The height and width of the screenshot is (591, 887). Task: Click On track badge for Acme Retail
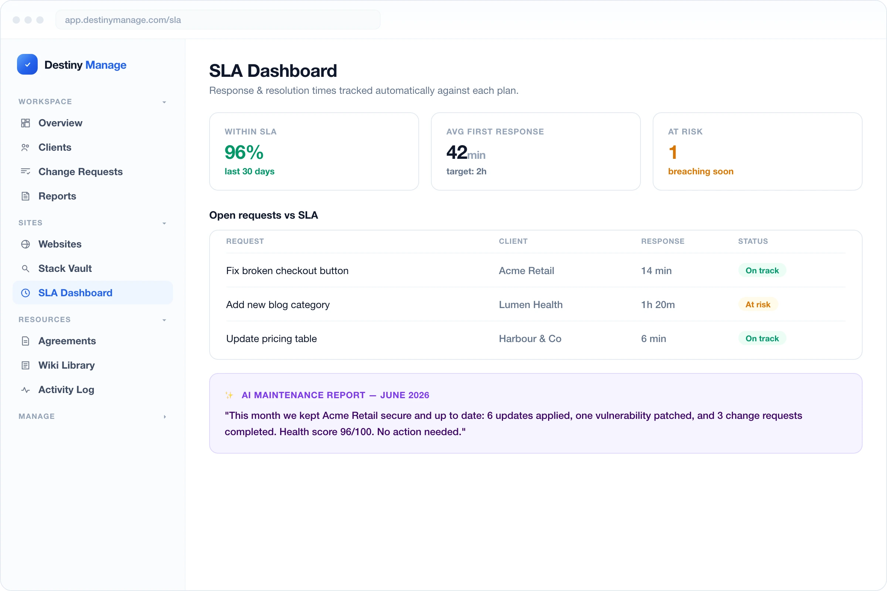[762, 270]
